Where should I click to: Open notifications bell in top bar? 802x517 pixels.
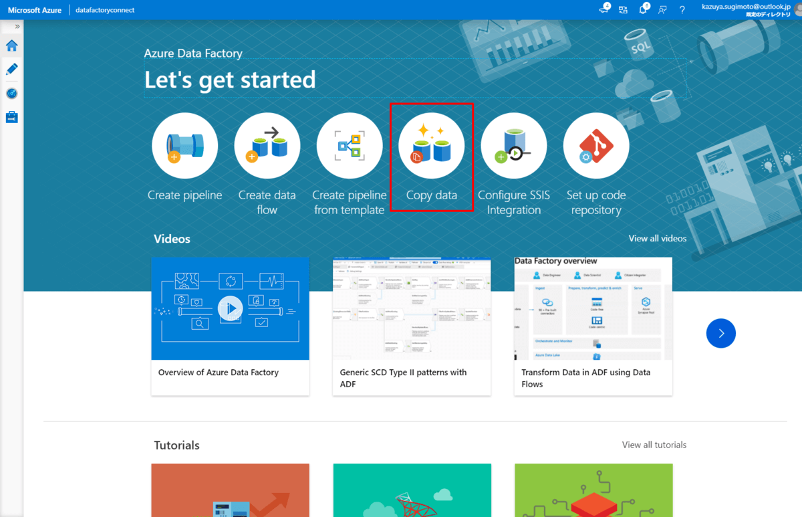coord(643,9)
